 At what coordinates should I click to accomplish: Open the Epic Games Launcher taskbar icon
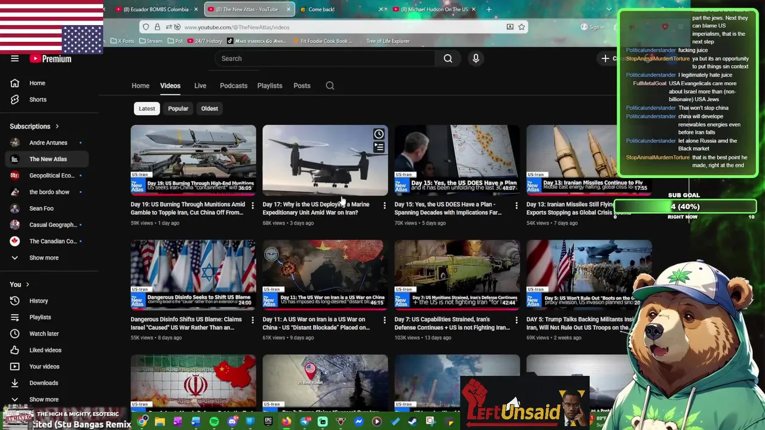pyautogui.click(x=268, y=422)
